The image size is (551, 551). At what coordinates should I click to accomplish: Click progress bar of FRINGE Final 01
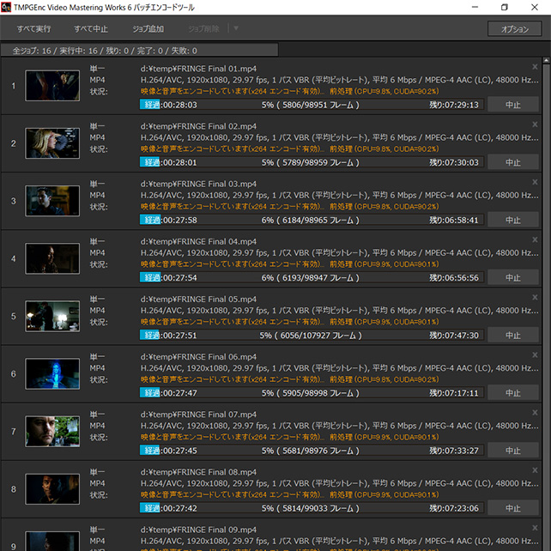click(312, 105)
